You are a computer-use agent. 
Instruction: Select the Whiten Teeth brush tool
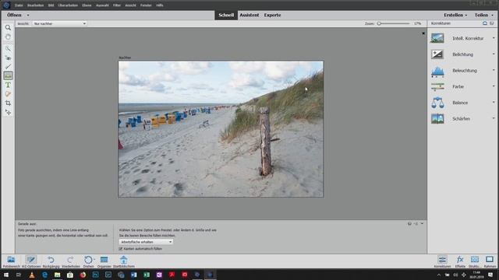click(8, 67)
